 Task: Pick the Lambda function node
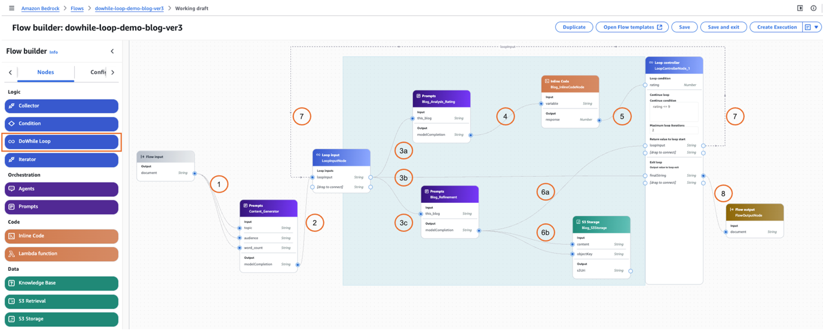pyautogui.click(x=62, y=254)
